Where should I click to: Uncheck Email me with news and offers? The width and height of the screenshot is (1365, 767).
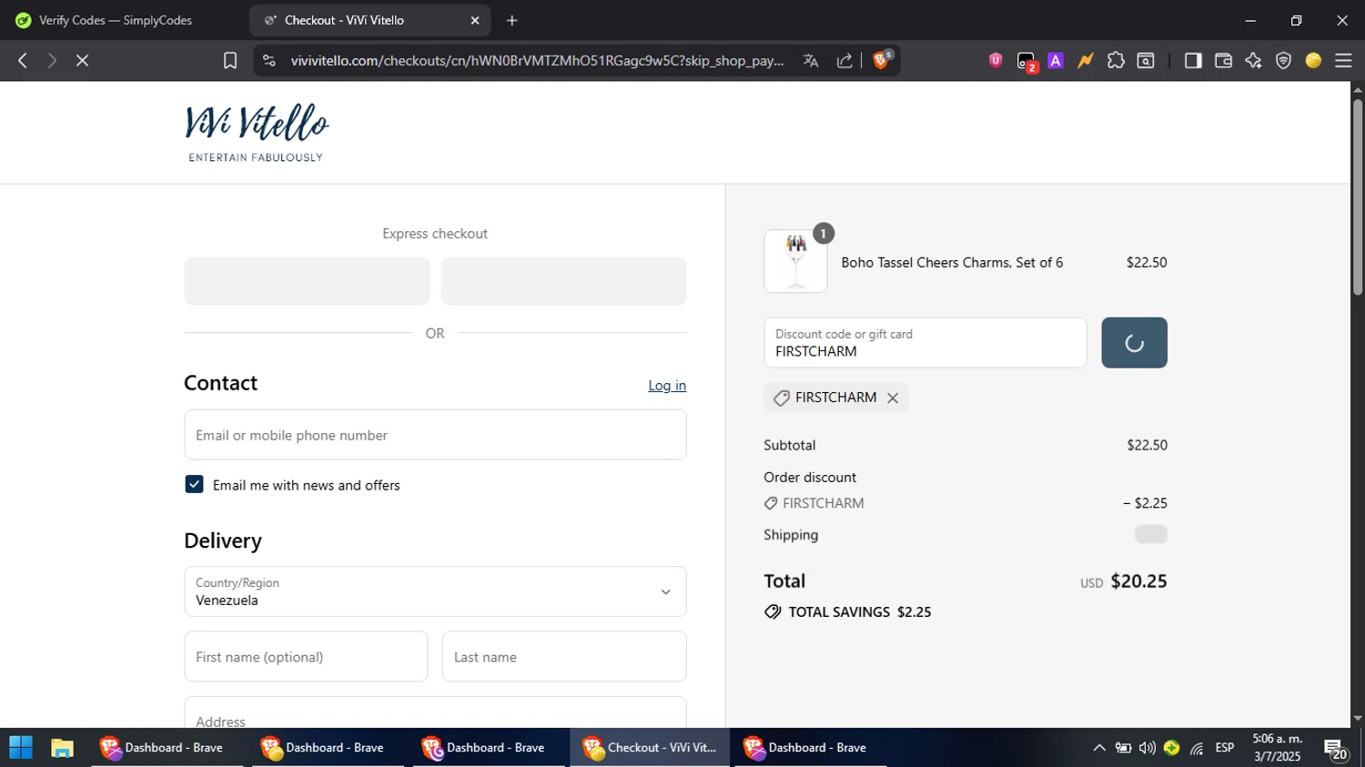pos(194,484)
